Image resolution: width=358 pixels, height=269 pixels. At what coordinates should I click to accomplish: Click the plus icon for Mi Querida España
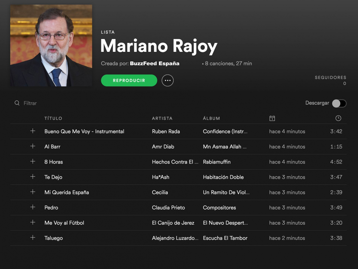pos(33,192)
